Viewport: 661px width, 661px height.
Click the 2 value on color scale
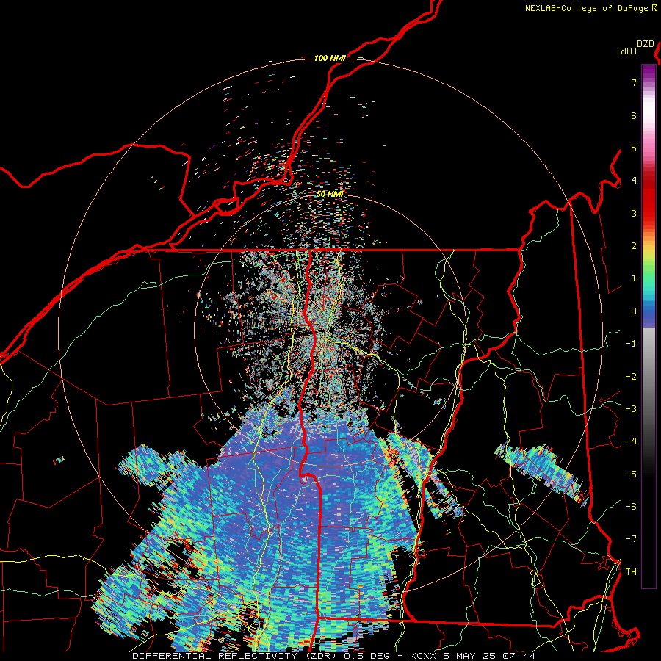coord(634,246)
